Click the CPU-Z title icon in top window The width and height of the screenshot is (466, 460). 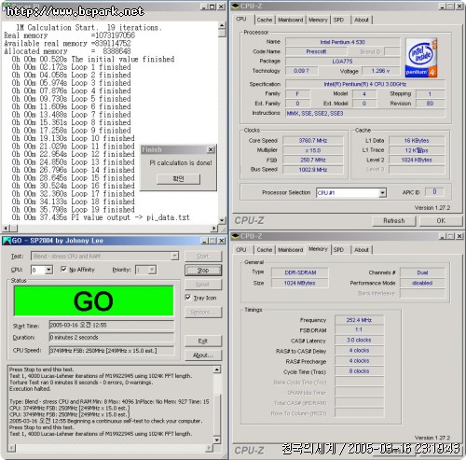236,6
